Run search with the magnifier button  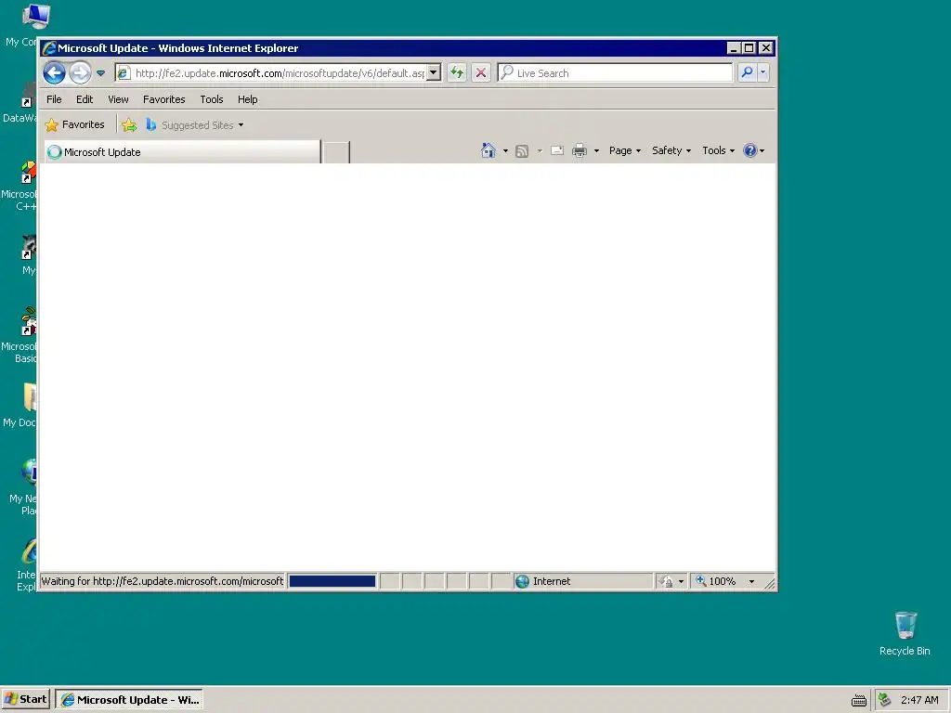point(748,72)
